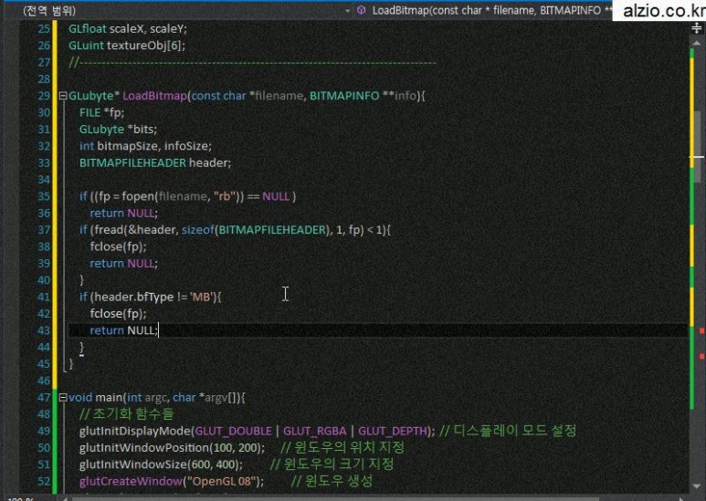The width and height of the screenshot is (706, 501).
Task: Click 'return NULL;' on line 39
Action: click(124, 264)
